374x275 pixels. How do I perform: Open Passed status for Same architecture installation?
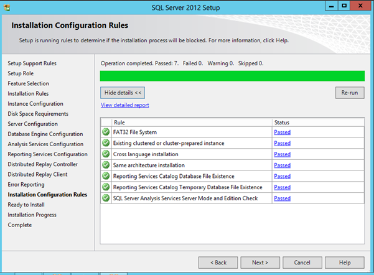point(282,165)
